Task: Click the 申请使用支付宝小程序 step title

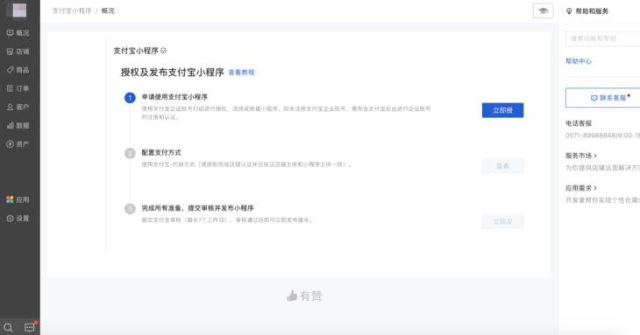Action: point(174,97)
